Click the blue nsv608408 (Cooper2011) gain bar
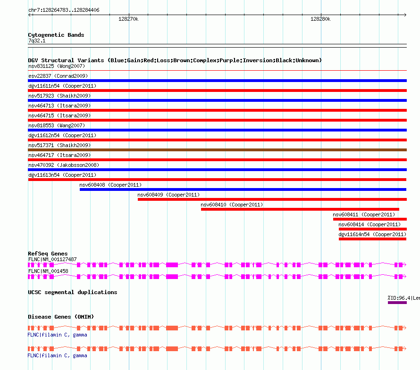Viewport: 420px width, 370px height. click(243, 189)
